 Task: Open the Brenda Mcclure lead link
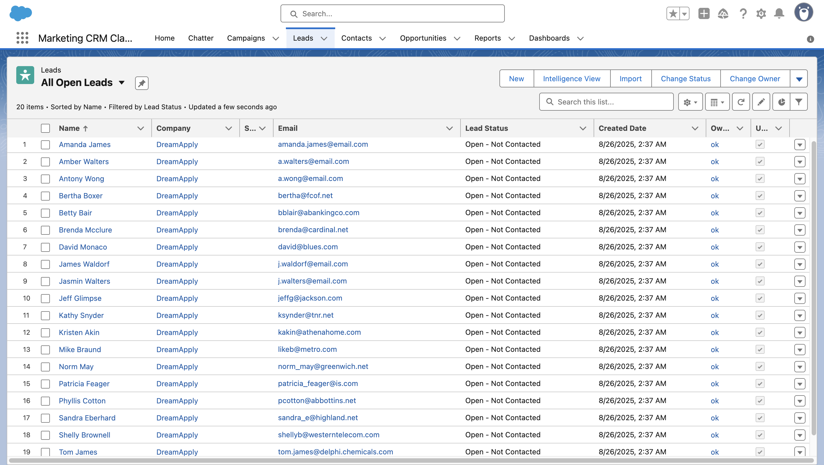(85, 230)
